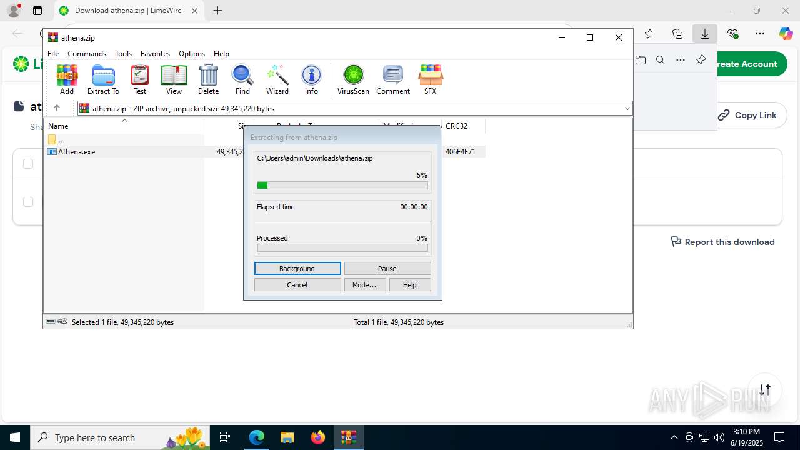Open the View tool in WinRAR

point(174,79)
